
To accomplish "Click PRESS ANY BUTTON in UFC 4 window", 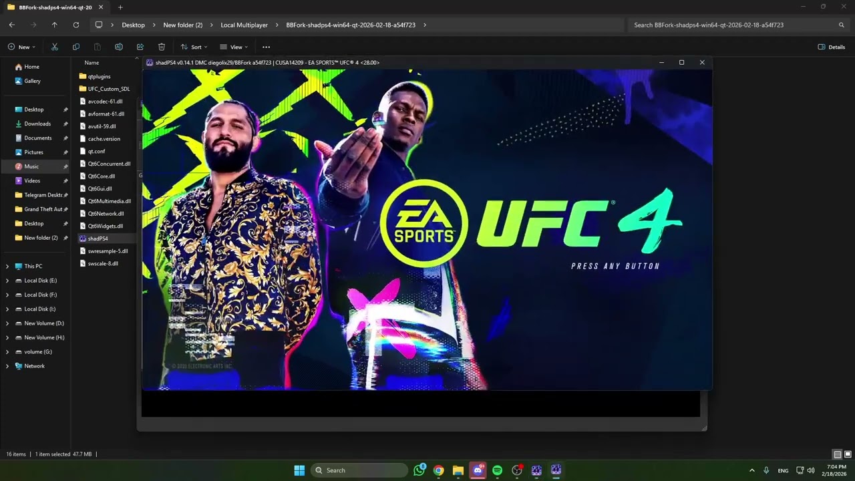I will (x=615, y=266).
